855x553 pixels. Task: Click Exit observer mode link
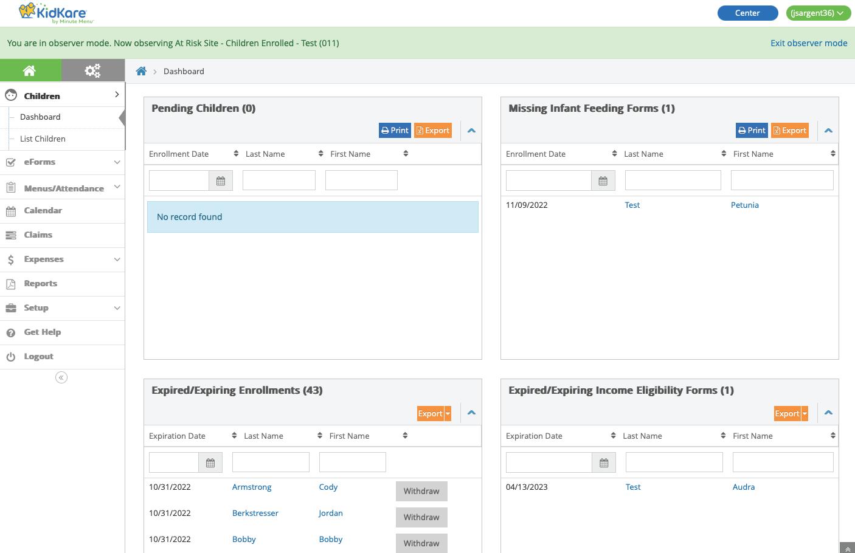[x=809, y=43]
